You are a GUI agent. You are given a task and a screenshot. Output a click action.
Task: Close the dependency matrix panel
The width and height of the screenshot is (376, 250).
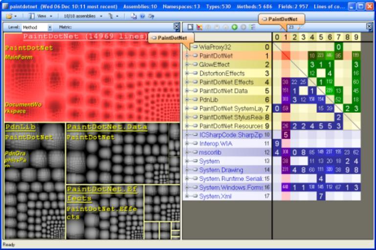click(369, 26)
